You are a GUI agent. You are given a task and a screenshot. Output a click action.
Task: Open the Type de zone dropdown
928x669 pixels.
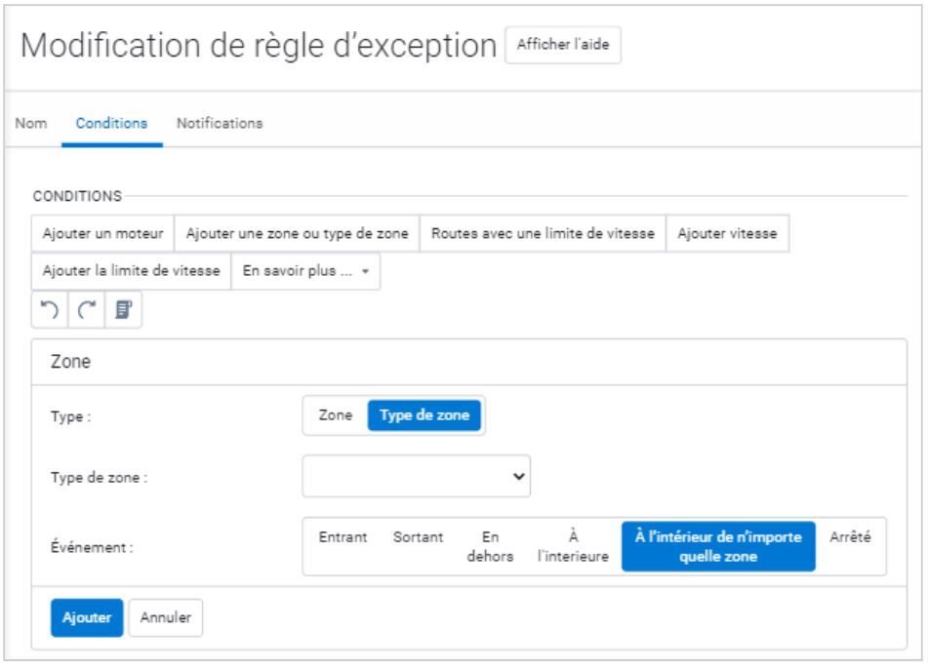pyautogui.click(x=417, y=476)
